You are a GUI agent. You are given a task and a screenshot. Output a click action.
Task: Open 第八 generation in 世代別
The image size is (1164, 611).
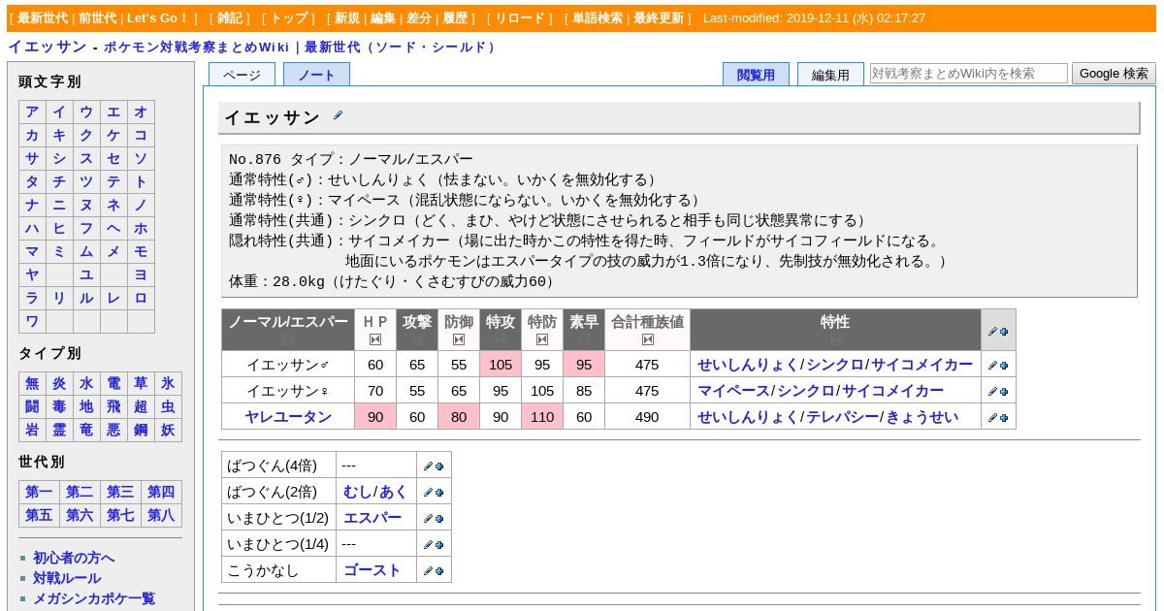(161, 515)
